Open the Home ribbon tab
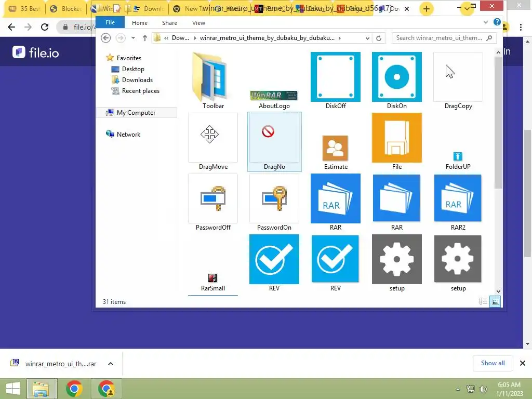 (x=139, y=23)
